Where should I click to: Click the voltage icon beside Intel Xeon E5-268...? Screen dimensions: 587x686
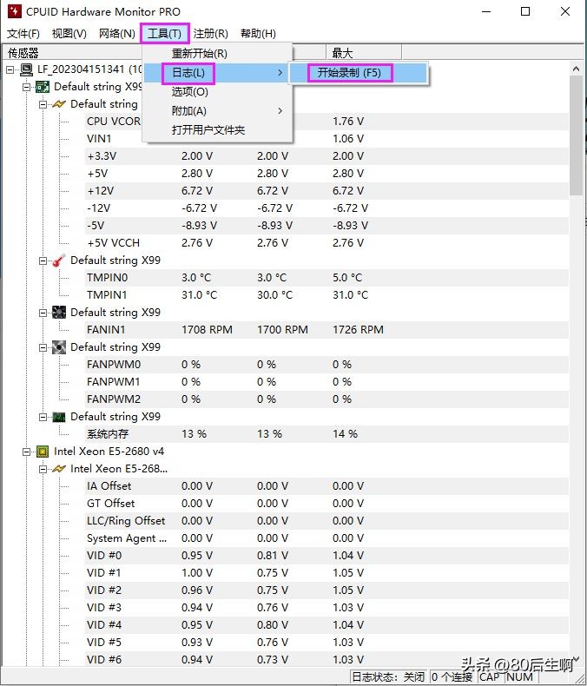(x=59, y=469)
